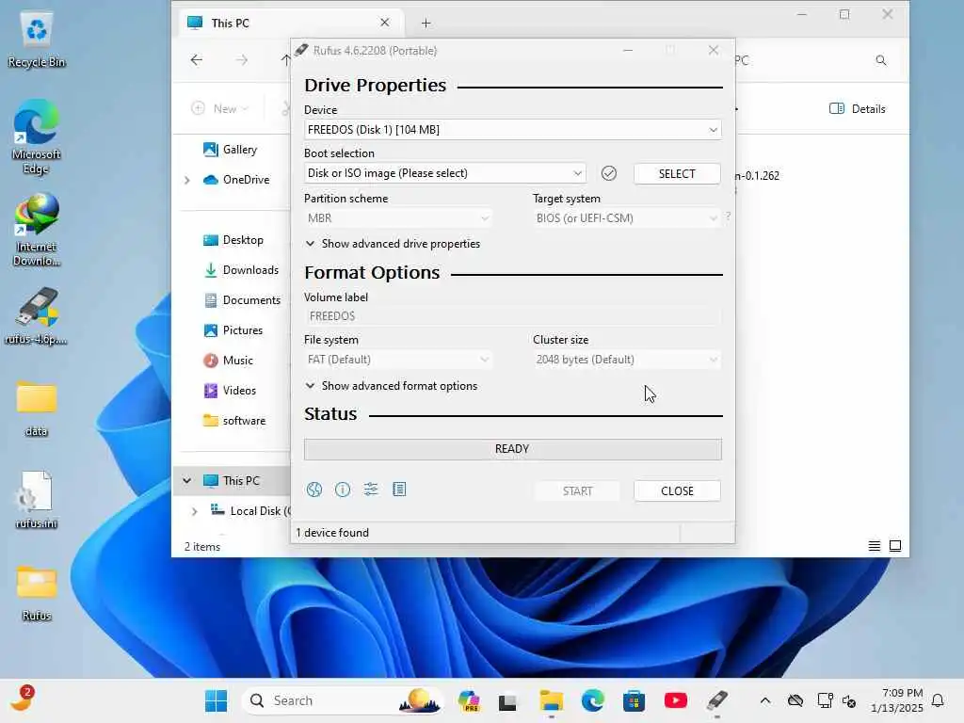This screenshot has height=723, width=964.
Task: Open the File system FAT dropdown
Action: (398, 360)
